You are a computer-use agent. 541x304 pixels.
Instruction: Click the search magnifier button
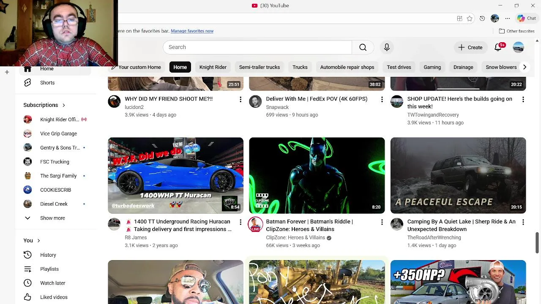click(x=363, y=47)
